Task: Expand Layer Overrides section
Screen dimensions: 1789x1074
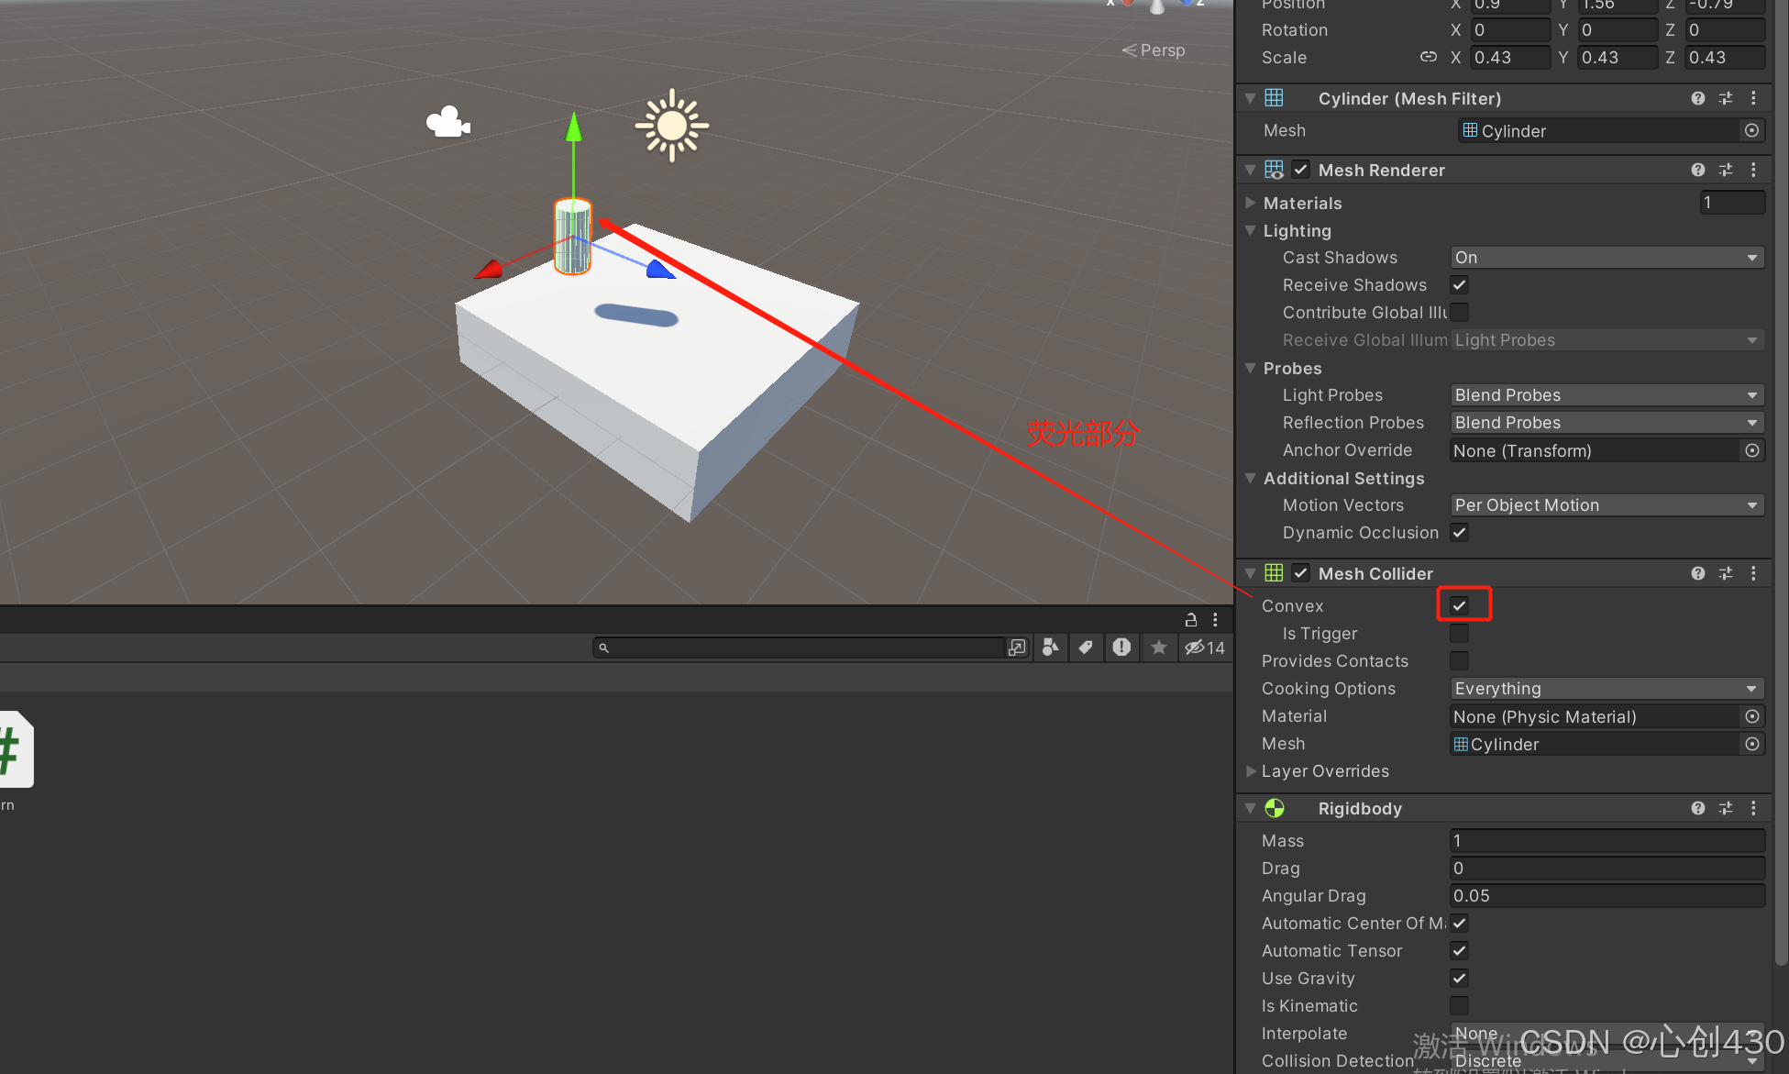Action: point(1251,771)
